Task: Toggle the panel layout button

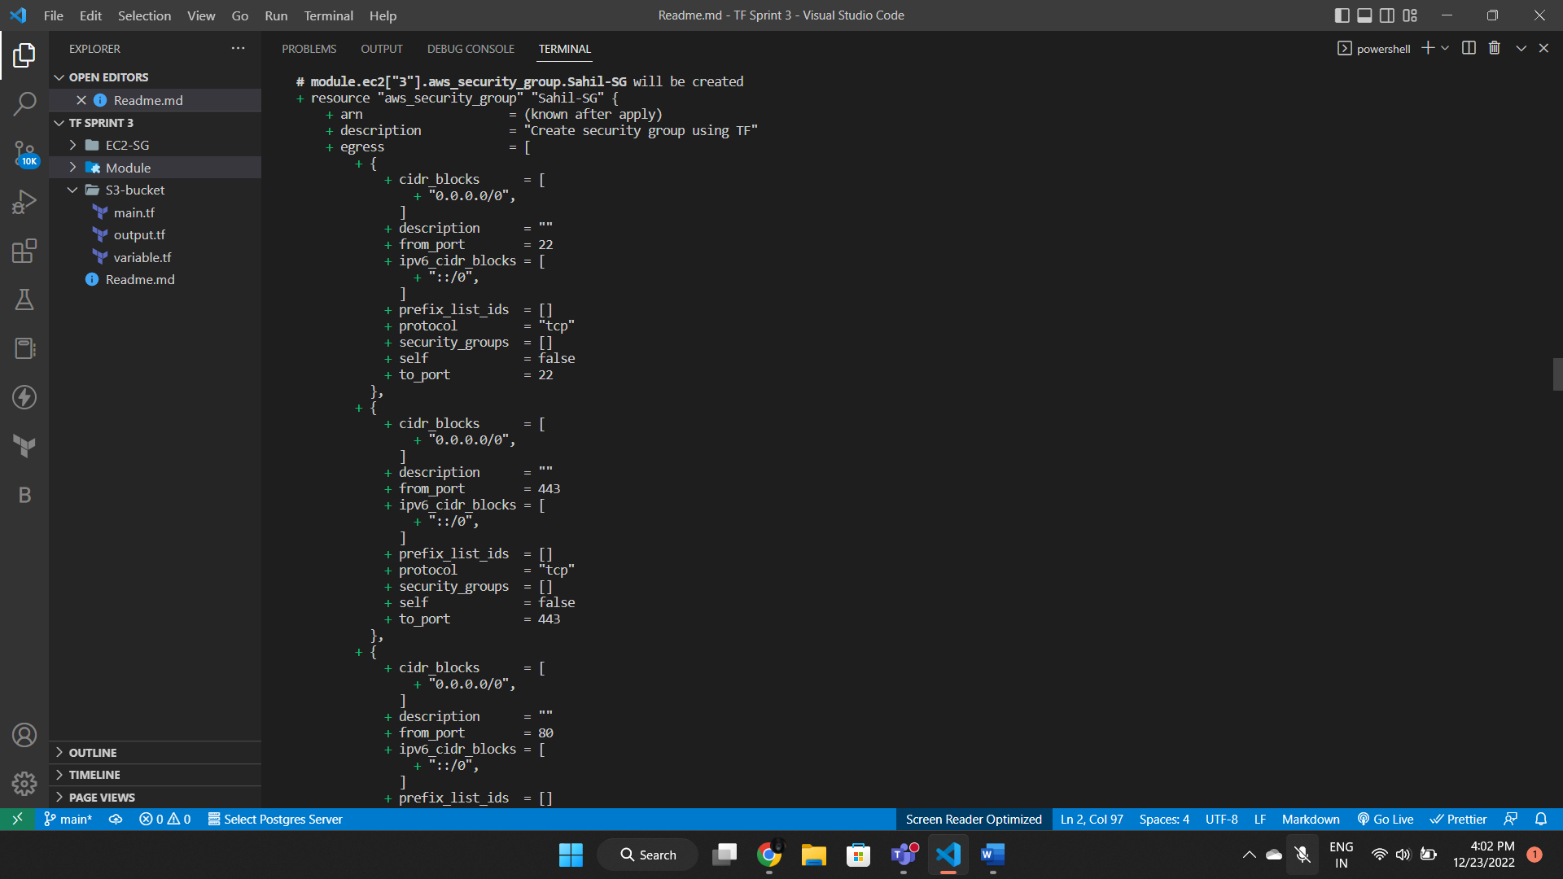Action: click(x=1365, y=15)
